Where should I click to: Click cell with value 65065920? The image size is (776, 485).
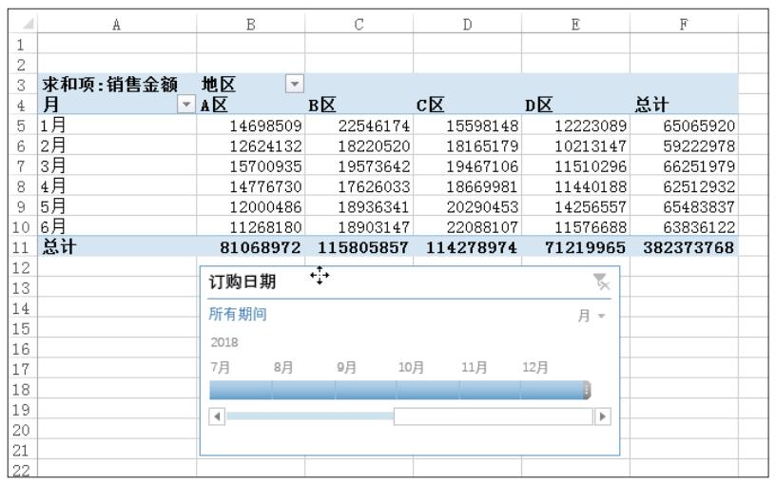pos(684,125)
